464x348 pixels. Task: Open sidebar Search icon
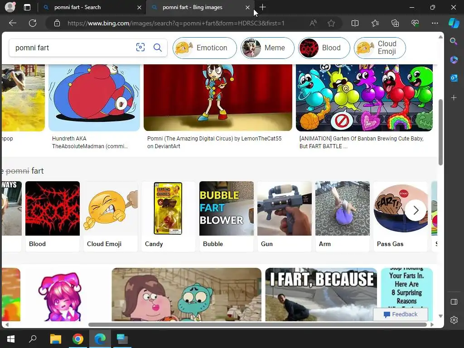454,41
